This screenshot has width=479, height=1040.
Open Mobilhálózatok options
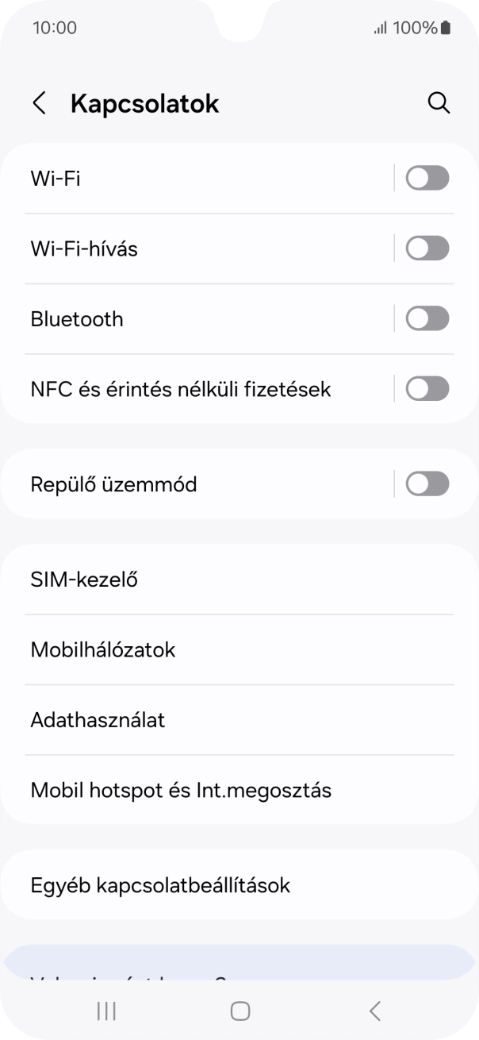(238, 649)
